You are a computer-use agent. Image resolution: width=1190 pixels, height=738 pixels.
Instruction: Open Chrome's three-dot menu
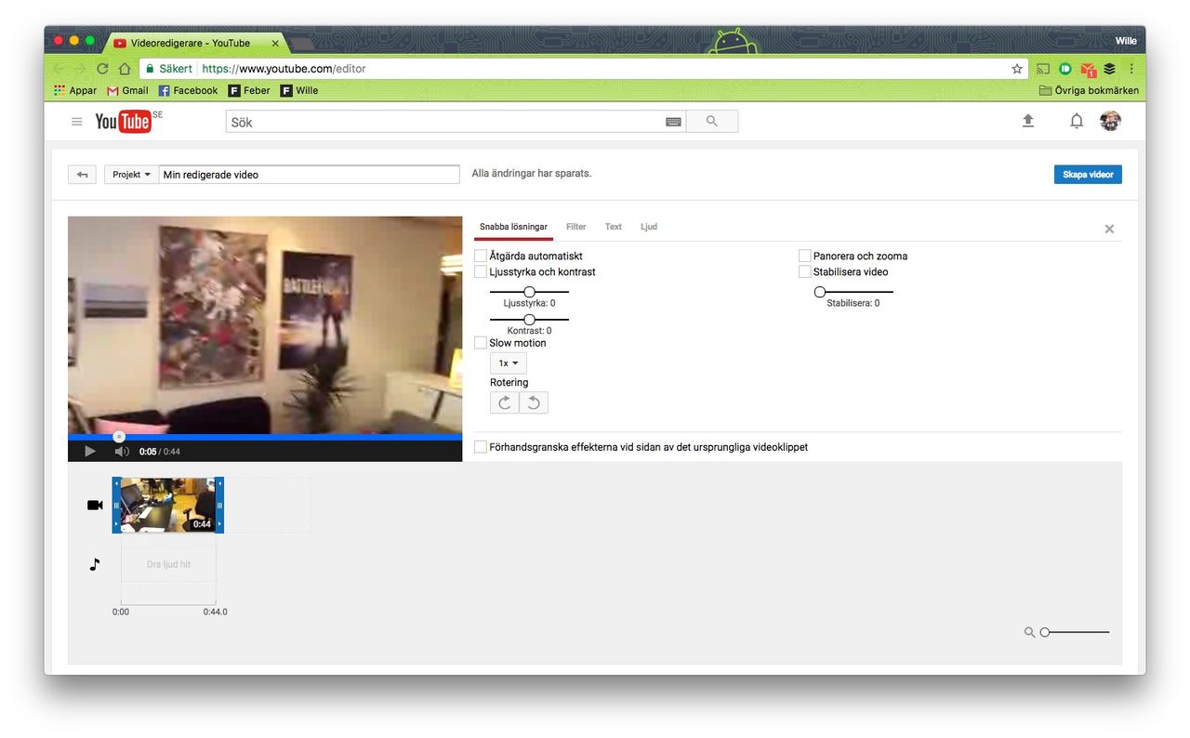coord(1130,68)
